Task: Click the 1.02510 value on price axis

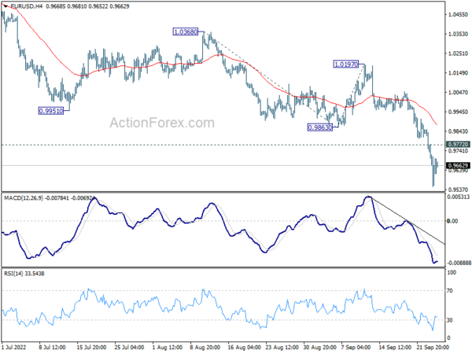Action: (x=458, y=53)
